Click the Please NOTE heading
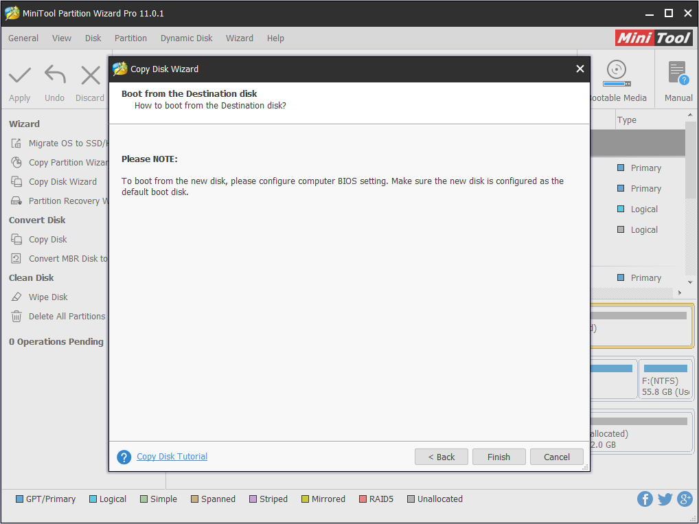Viewport: 699px width, 524px height. tap(149, 159)
